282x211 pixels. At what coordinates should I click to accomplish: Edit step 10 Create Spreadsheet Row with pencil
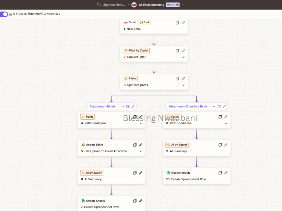pyautogui.click(x=226, y=173)
